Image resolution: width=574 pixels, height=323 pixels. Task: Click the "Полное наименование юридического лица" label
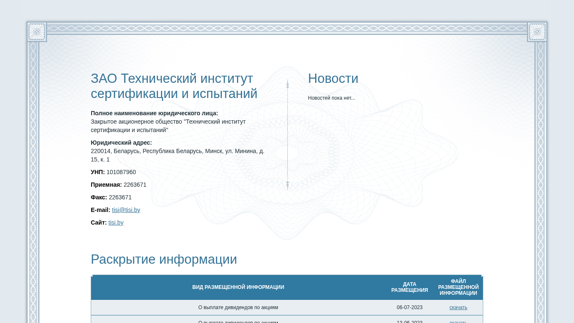[x=154, y=113]
